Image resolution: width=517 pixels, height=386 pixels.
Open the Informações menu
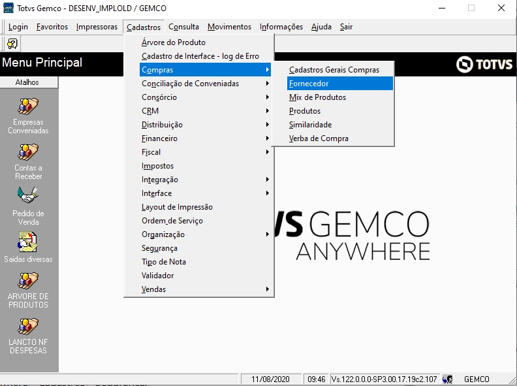[x=281, y=27]
